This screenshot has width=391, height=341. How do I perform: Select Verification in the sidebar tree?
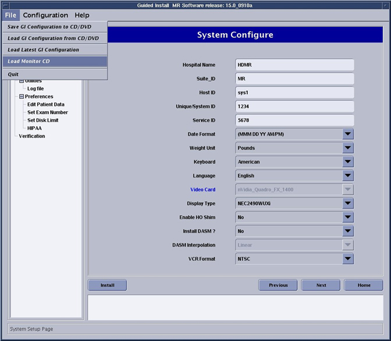[32, 136]
